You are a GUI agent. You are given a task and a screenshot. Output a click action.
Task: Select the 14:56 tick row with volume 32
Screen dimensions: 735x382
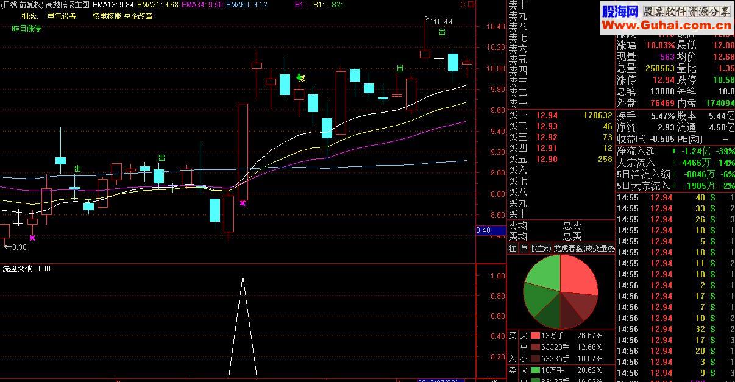coord(676,329)
